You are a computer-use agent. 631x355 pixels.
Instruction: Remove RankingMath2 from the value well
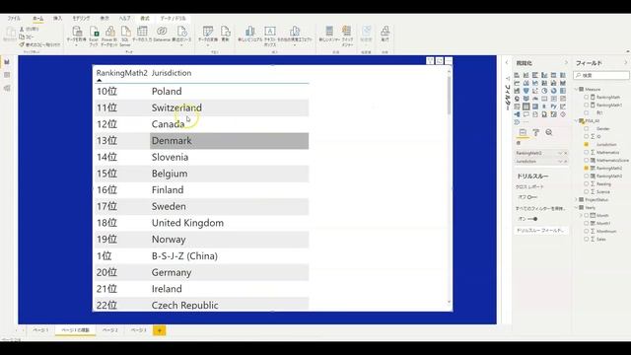click(x=565, y=154)
